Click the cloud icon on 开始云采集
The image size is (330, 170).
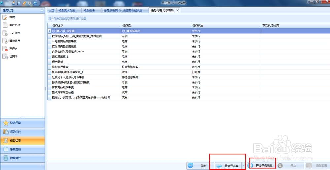coord(219,166)
